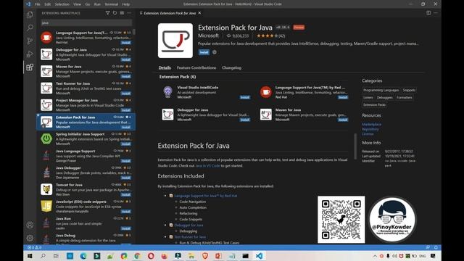Open Task View on the taskbar
The image size is (464, 261).
[57, 256]
